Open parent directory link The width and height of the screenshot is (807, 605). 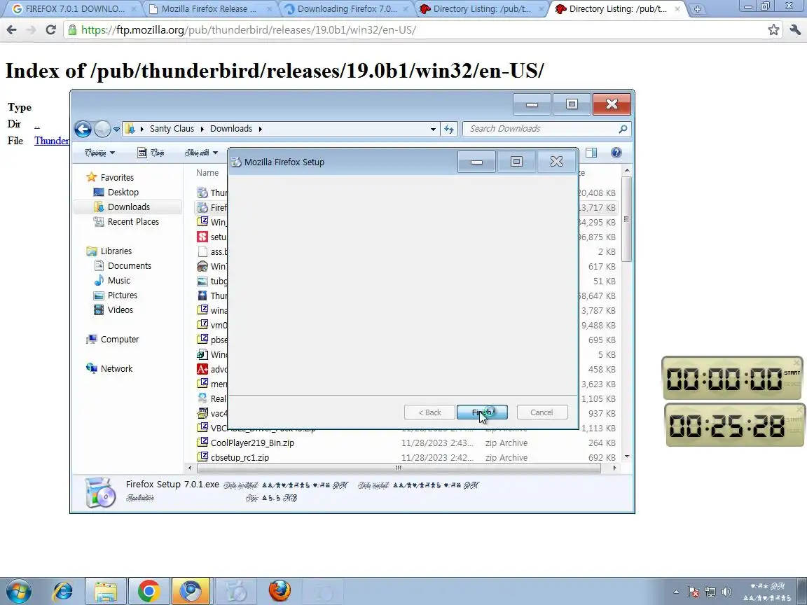point(37,124)
